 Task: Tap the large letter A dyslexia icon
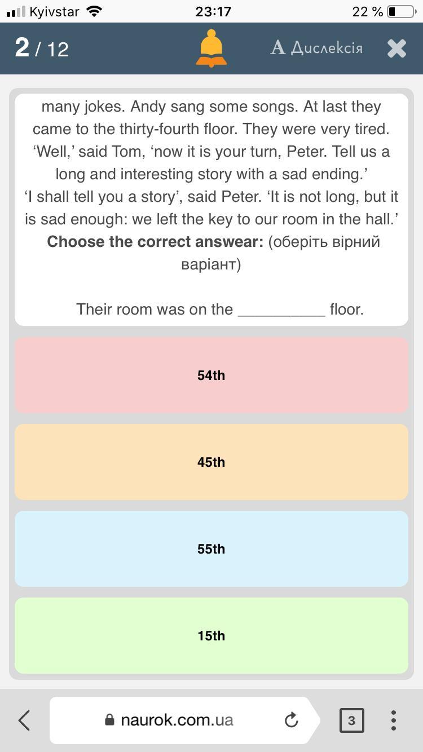(x=278, y=48)
